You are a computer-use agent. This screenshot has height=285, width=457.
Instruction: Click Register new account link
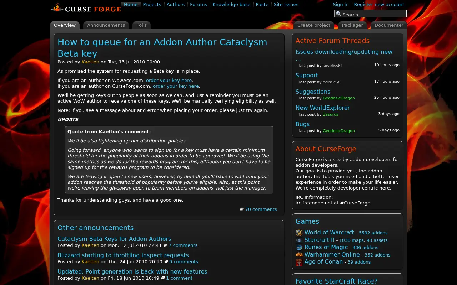pyautogui.click(x=379, y=5)
